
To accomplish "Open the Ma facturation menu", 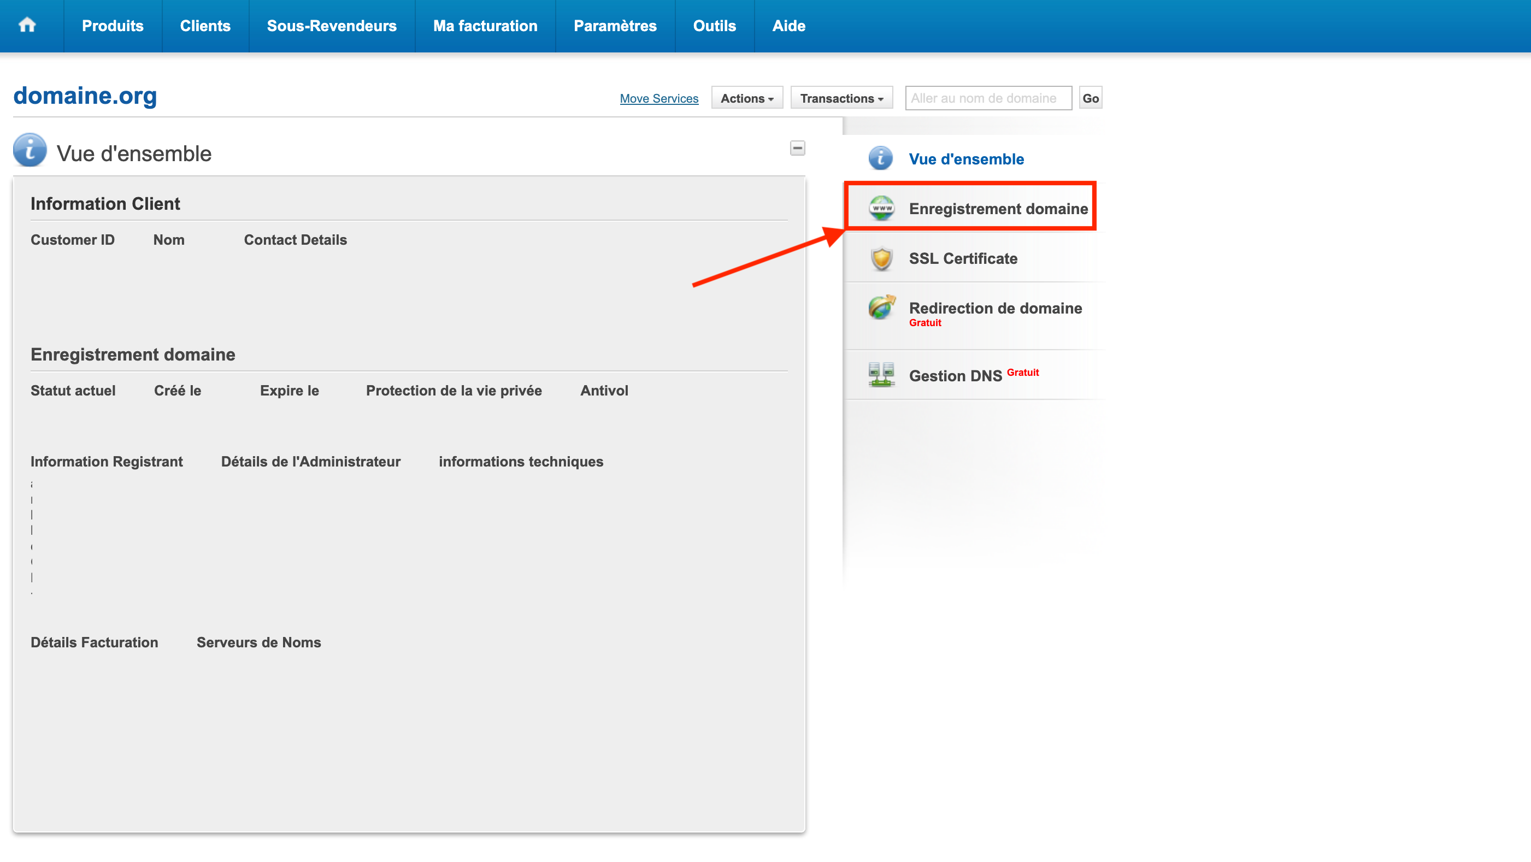I will [x=485, y=26].
